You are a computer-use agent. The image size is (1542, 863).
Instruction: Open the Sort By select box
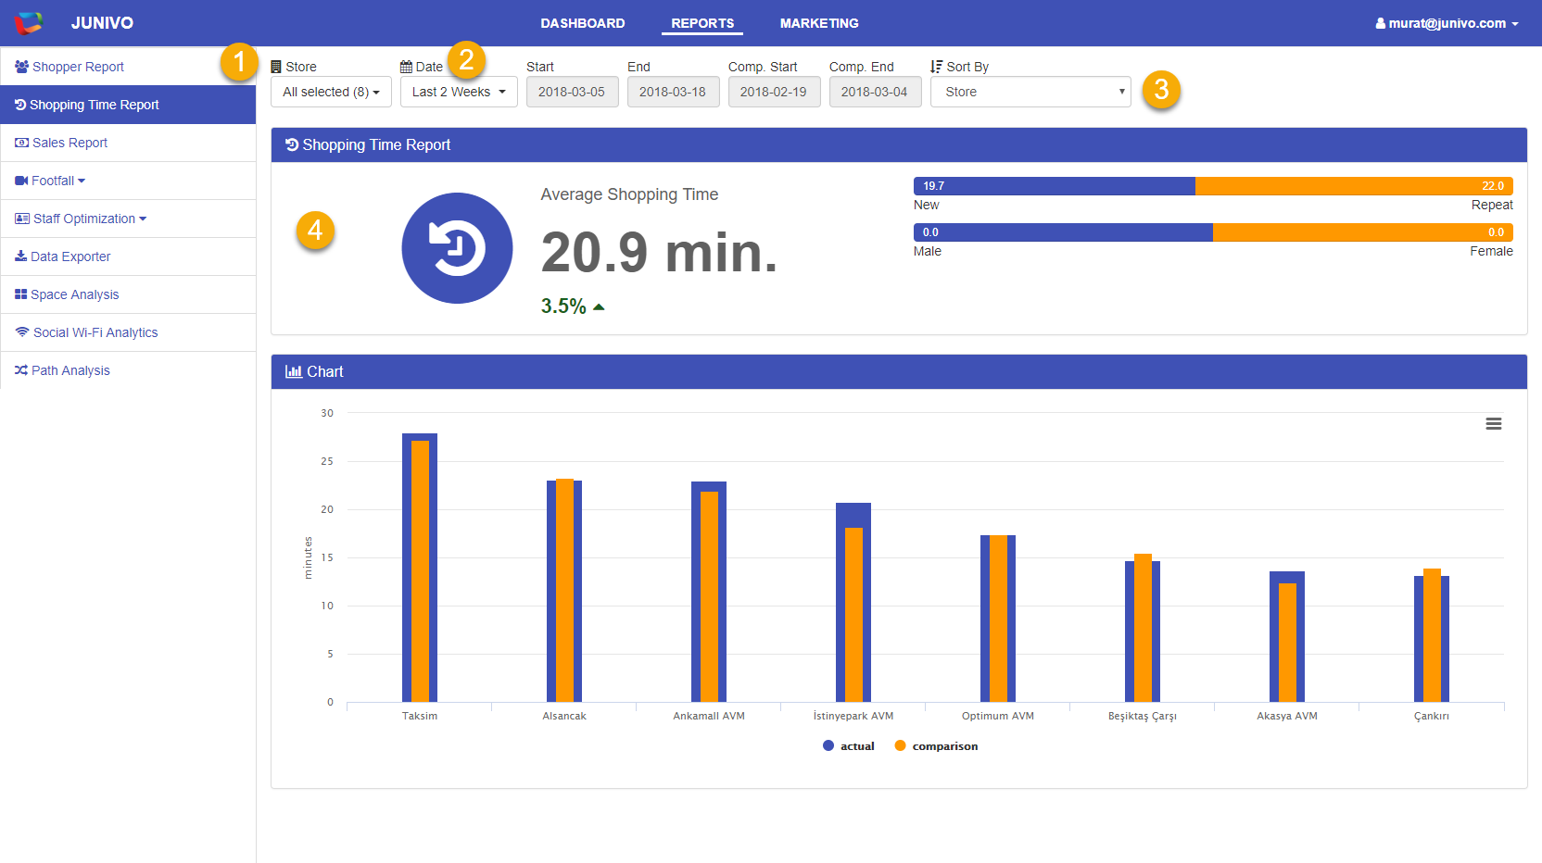tap(1030, 92)
